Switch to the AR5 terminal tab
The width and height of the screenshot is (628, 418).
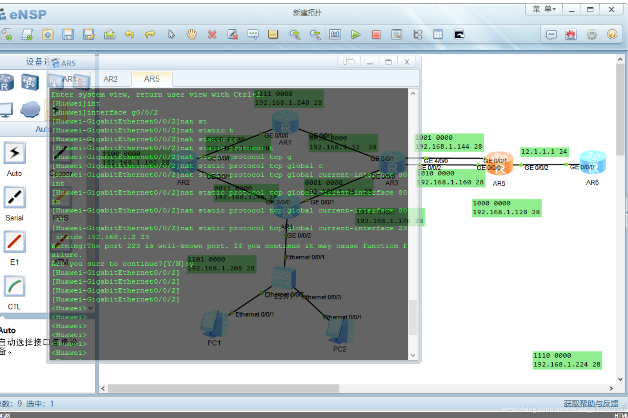152,79
